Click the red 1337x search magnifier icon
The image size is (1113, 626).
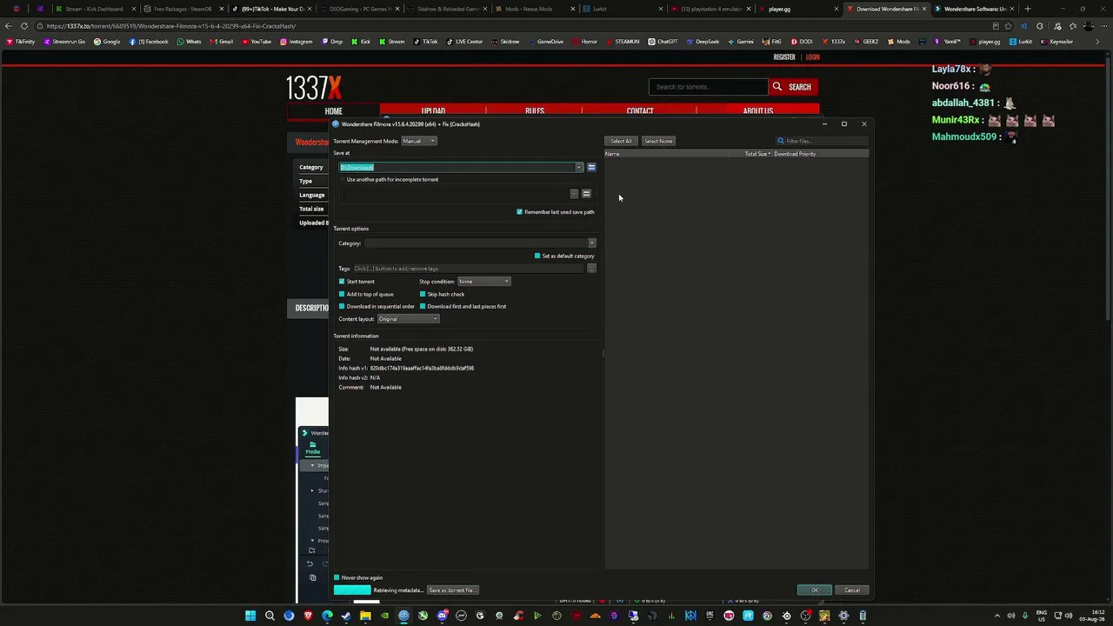coord(777,87)
